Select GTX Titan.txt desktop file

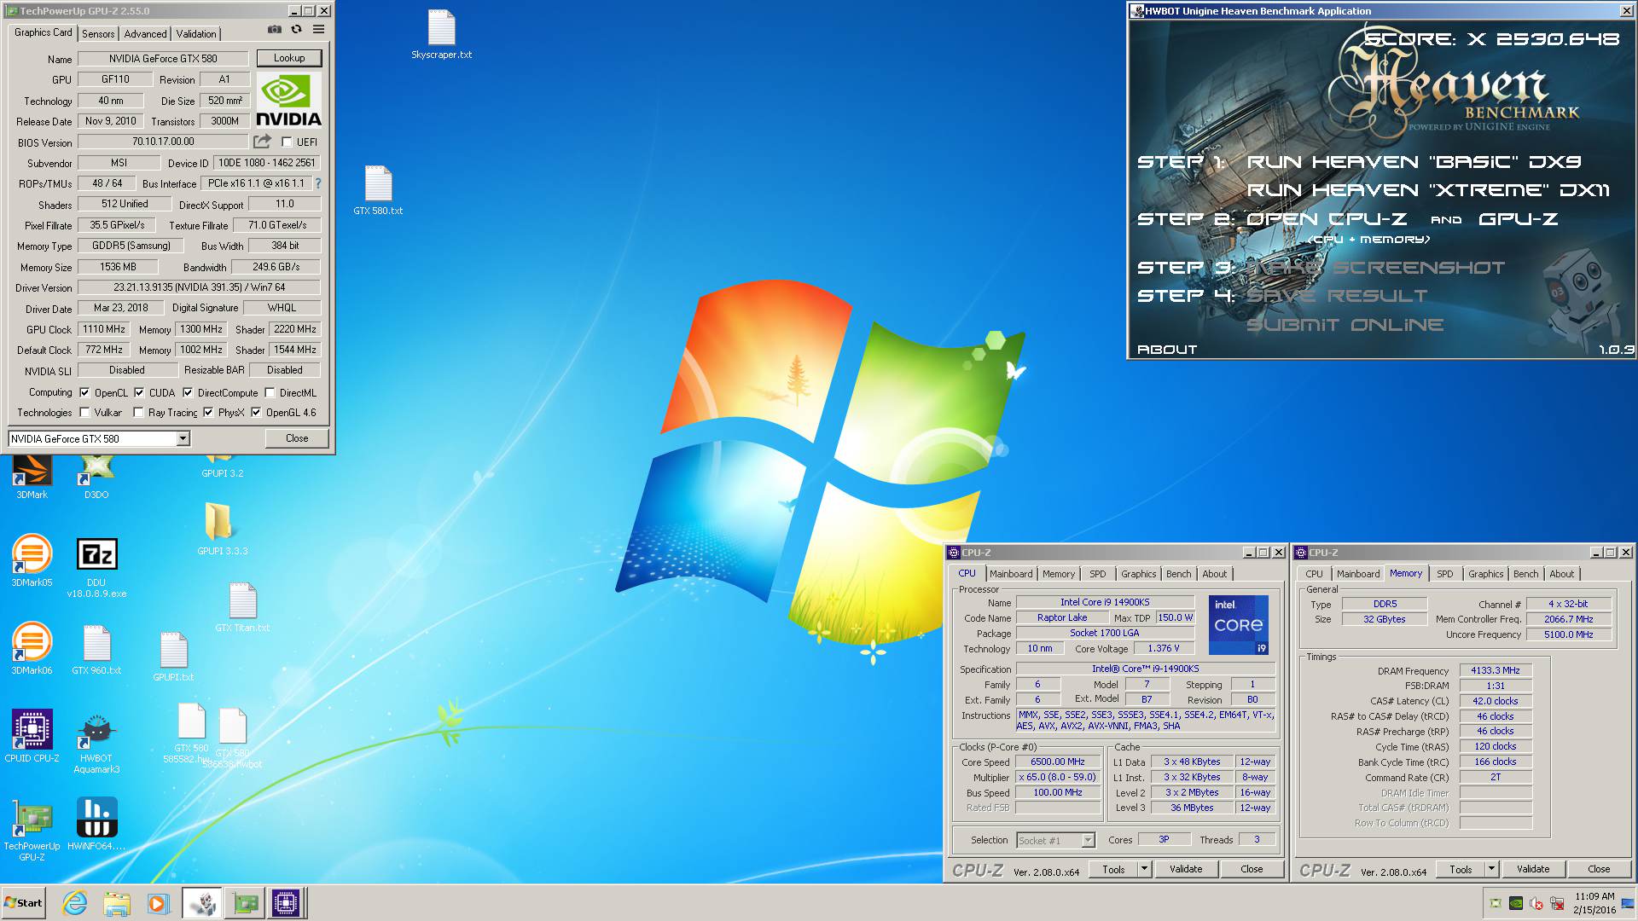pyautogui.click(x=242, y=607)
